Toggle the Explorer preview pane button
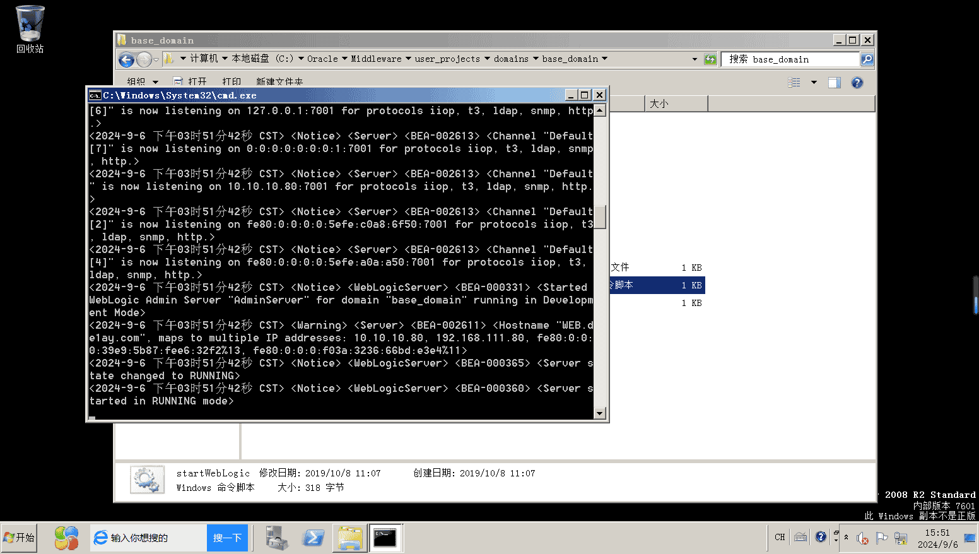The image size is (979, 554). point(834,83)
